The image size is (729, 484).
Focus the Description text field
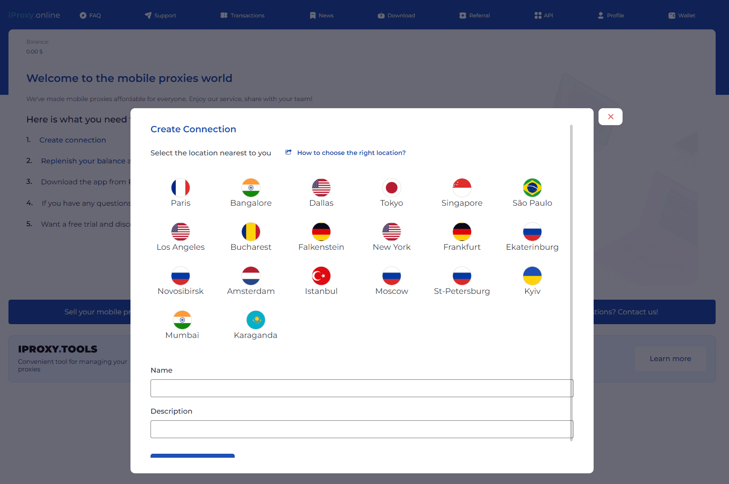(x=362, y=429)
